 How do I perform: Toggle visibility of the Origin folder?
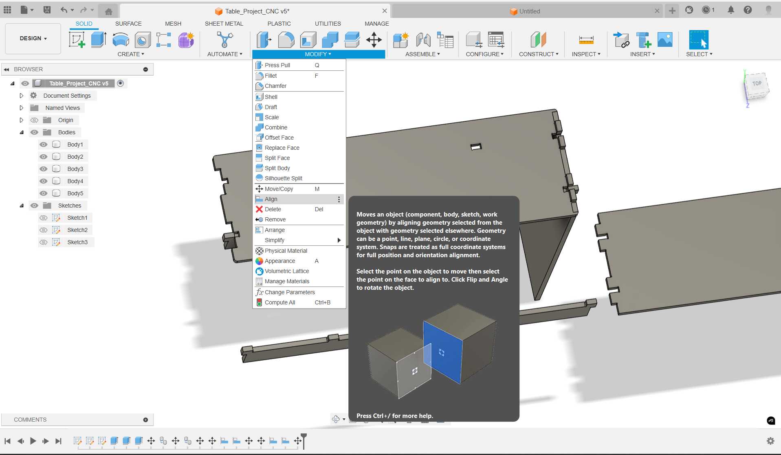(x=34, y=120)
